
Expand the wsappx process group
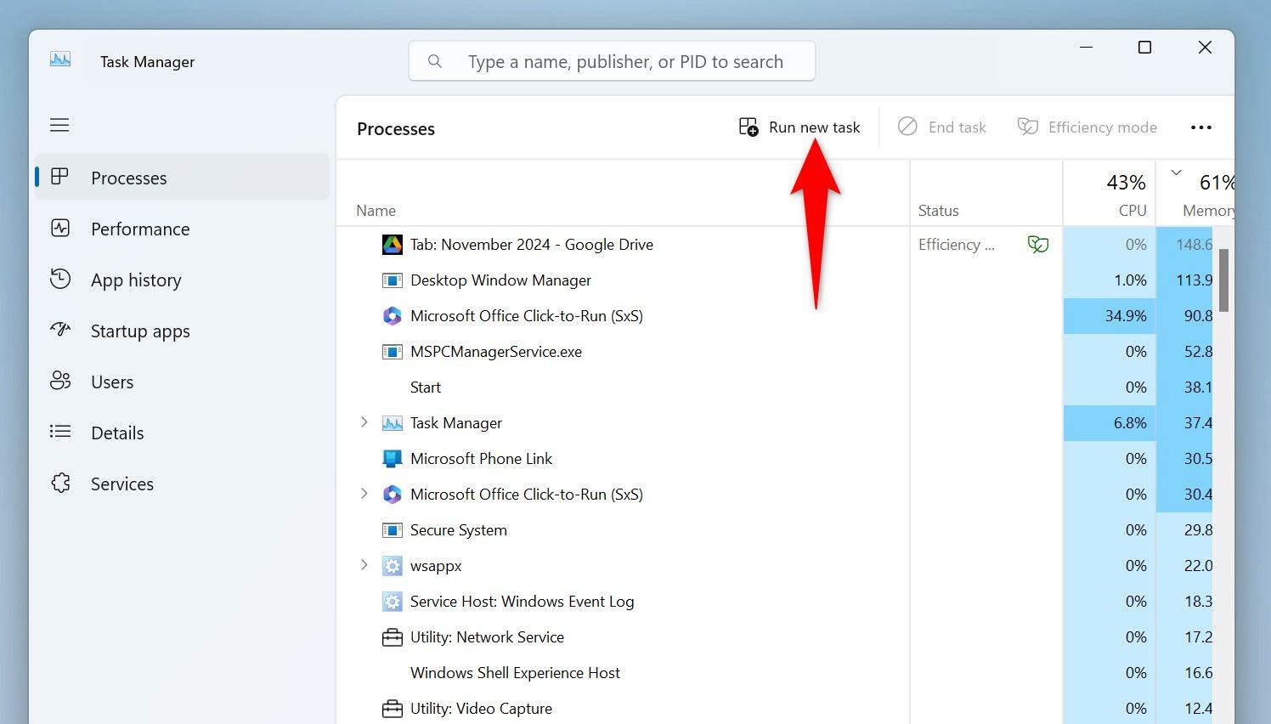pos(364,565)
